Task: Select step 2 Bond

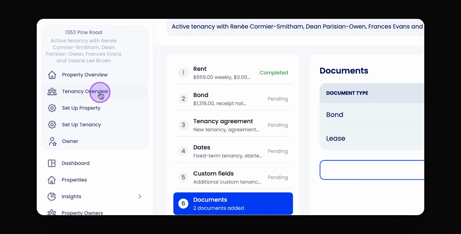Action: [233, 99]
